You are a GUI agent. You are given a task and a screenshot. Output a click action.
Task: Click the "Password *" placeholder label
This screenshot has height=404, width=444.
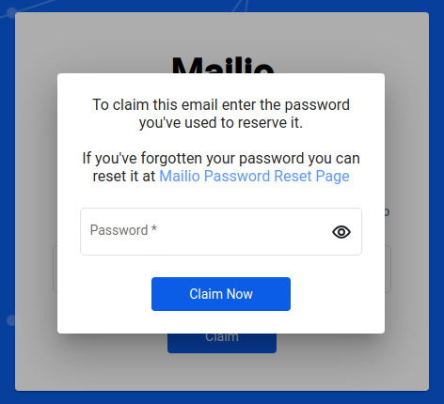[123, 230]
